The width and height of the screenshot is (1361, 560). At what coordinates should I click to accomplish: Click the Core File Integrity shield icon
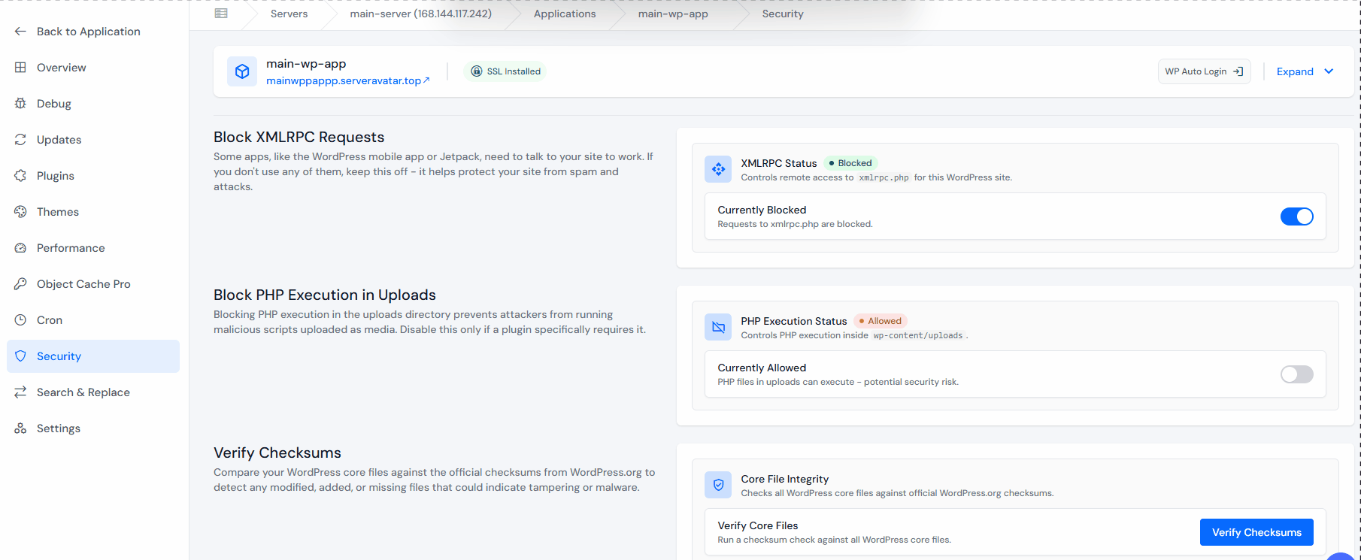(718, 485)
